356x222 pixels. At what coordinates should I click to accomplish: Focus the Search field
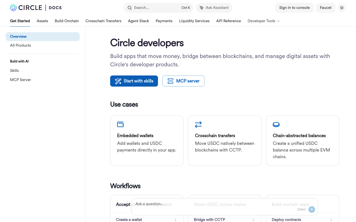point(159,8)
